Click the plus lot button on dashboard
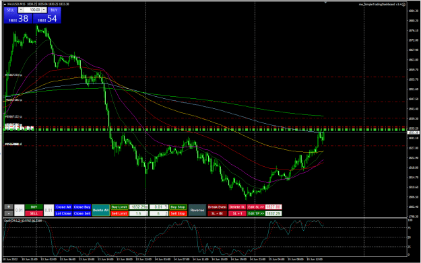Viewport: 421px width, 263px height. 9,207
